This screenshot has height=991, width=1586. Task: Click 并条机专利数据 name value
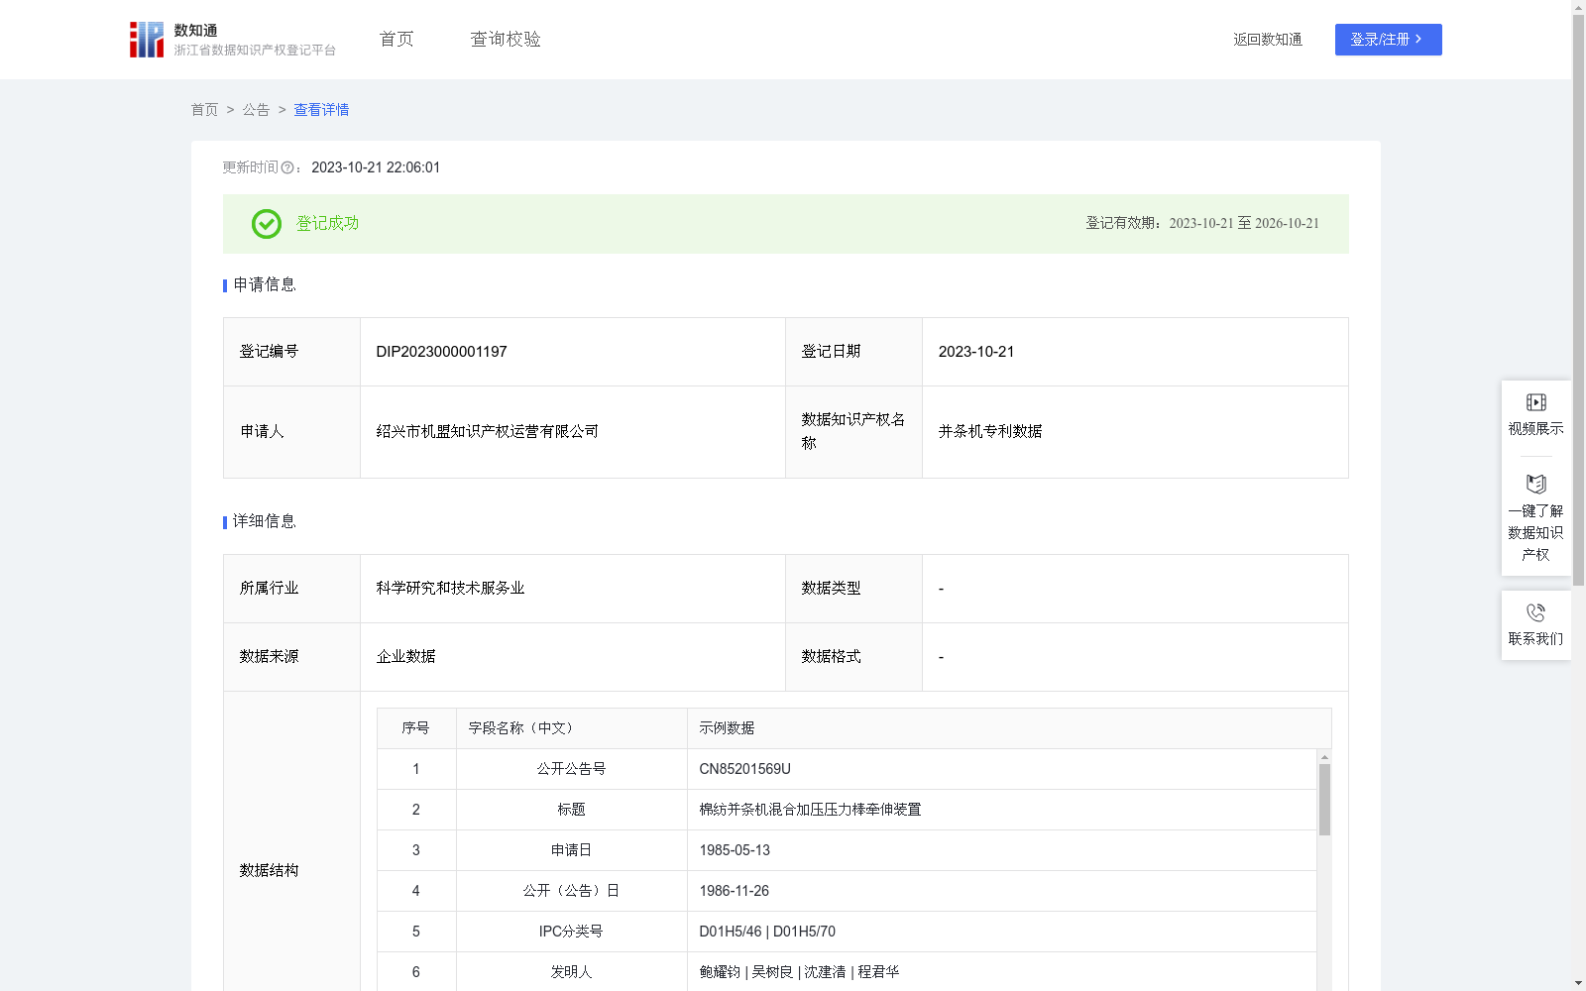click(x=990, y=432)
